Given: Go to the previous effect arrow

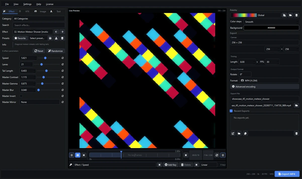Looking at the screenshot, I should [x=56, y=32].
